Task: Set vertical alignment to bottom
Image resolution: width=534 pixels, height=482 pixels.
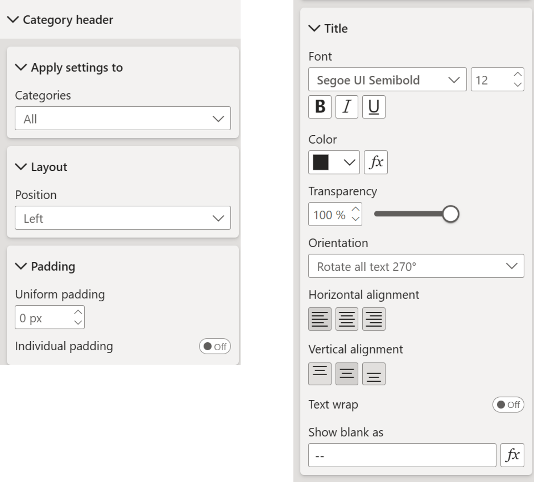Action: [x=374, y=374]
